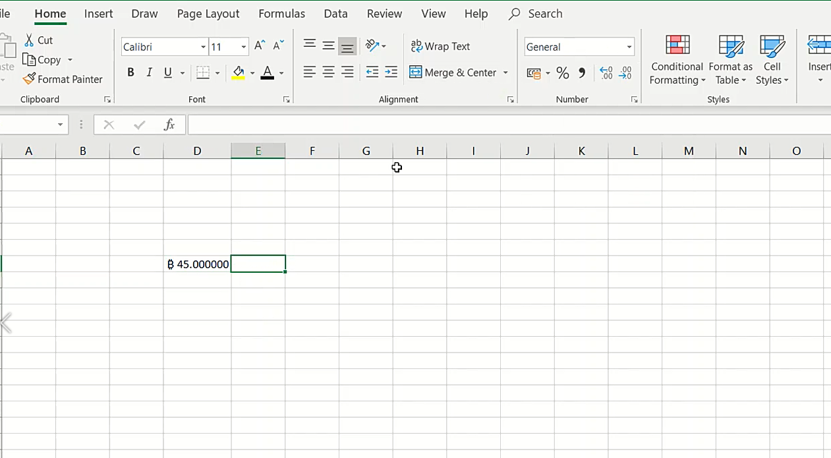Open the font size 11 dropdown

pos(243,47)
